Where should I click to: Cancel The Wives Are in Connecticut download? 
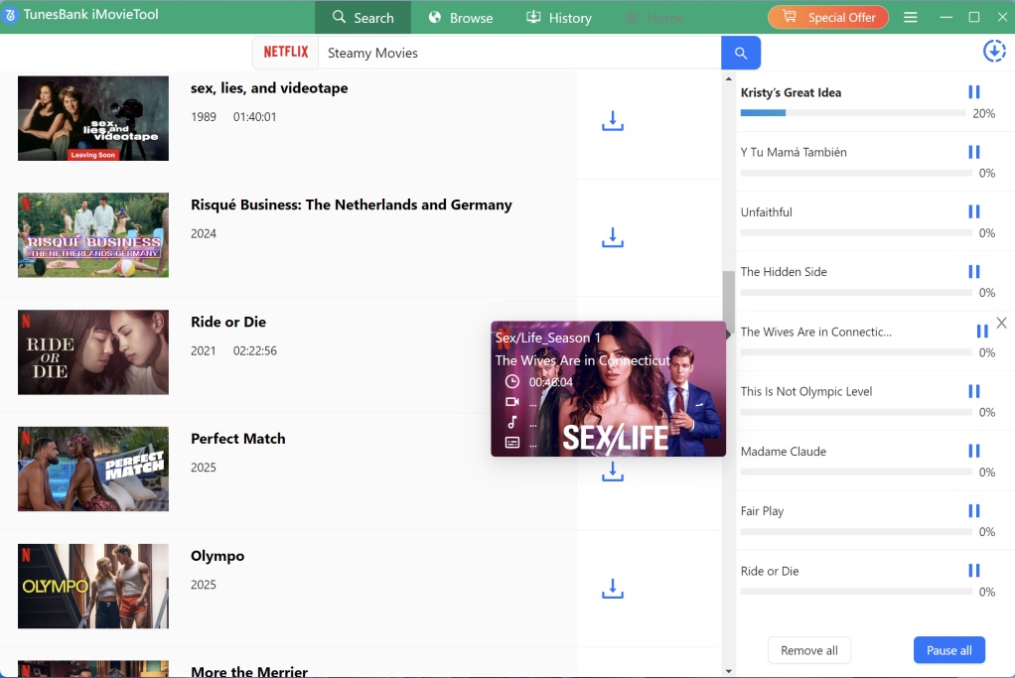[x=1001, y=322]
